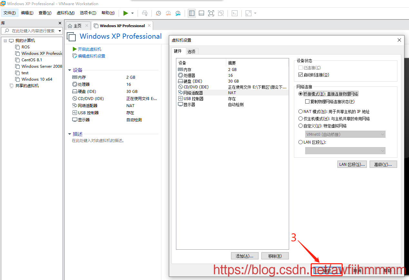Viewport: 409px width, 280px height.
Task: Click the Unity mode toolbar icon
Action: (x=221, y=13)
